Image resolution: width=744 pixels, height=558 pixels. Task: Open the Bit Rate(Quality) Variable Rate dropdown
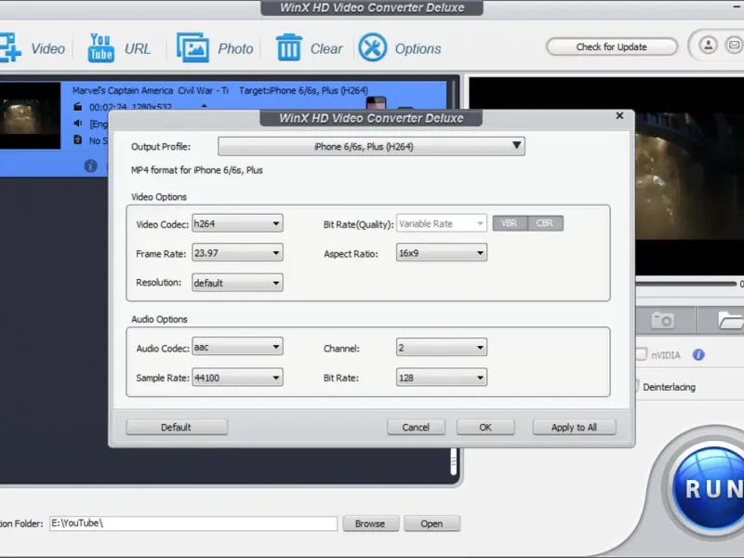click(441, 223)
